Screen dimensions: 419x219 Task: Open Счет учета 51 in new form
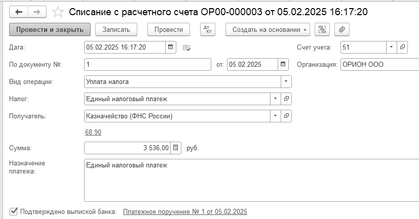(402, 47)
